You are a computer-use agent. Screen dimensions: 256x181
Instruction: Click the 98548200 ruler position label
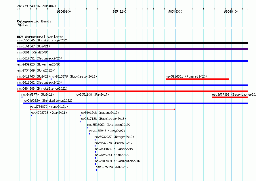(x=119, y=11)
